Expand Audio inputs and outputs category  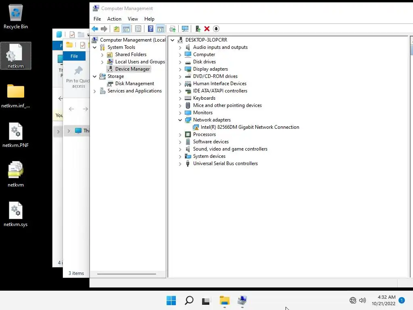tap(180, 48)
